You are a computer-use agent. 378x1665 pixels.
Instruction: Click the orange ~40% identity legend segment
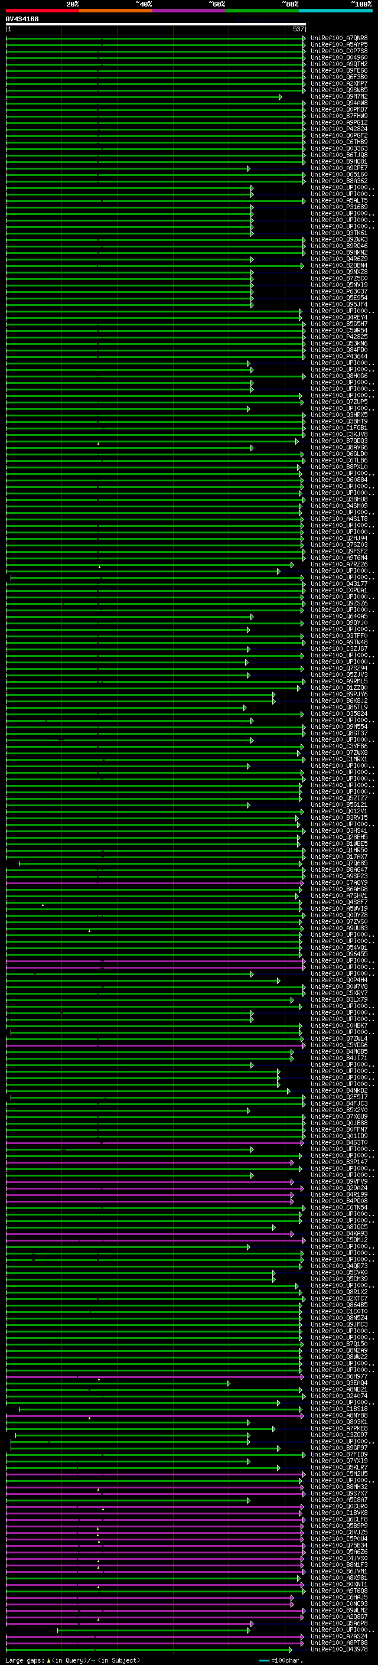point(116,11)
